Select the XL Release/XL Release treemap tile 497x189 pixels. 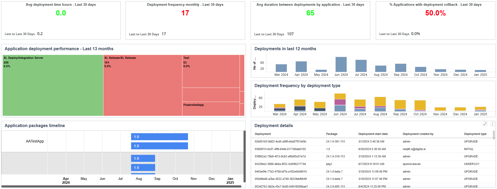coord(143,85)
